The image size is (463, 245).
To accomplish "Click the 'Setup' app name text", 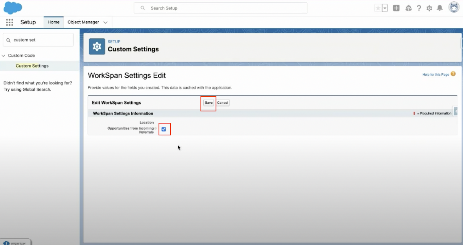I will tap(28, 22).
